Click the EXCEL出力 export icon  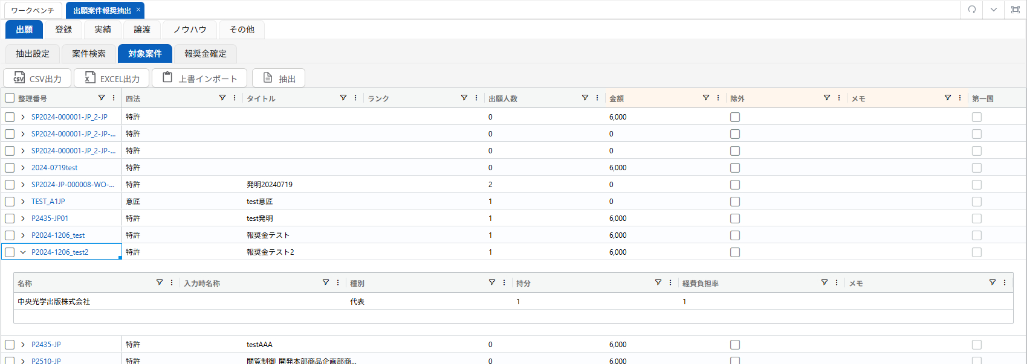coord(90,78)
